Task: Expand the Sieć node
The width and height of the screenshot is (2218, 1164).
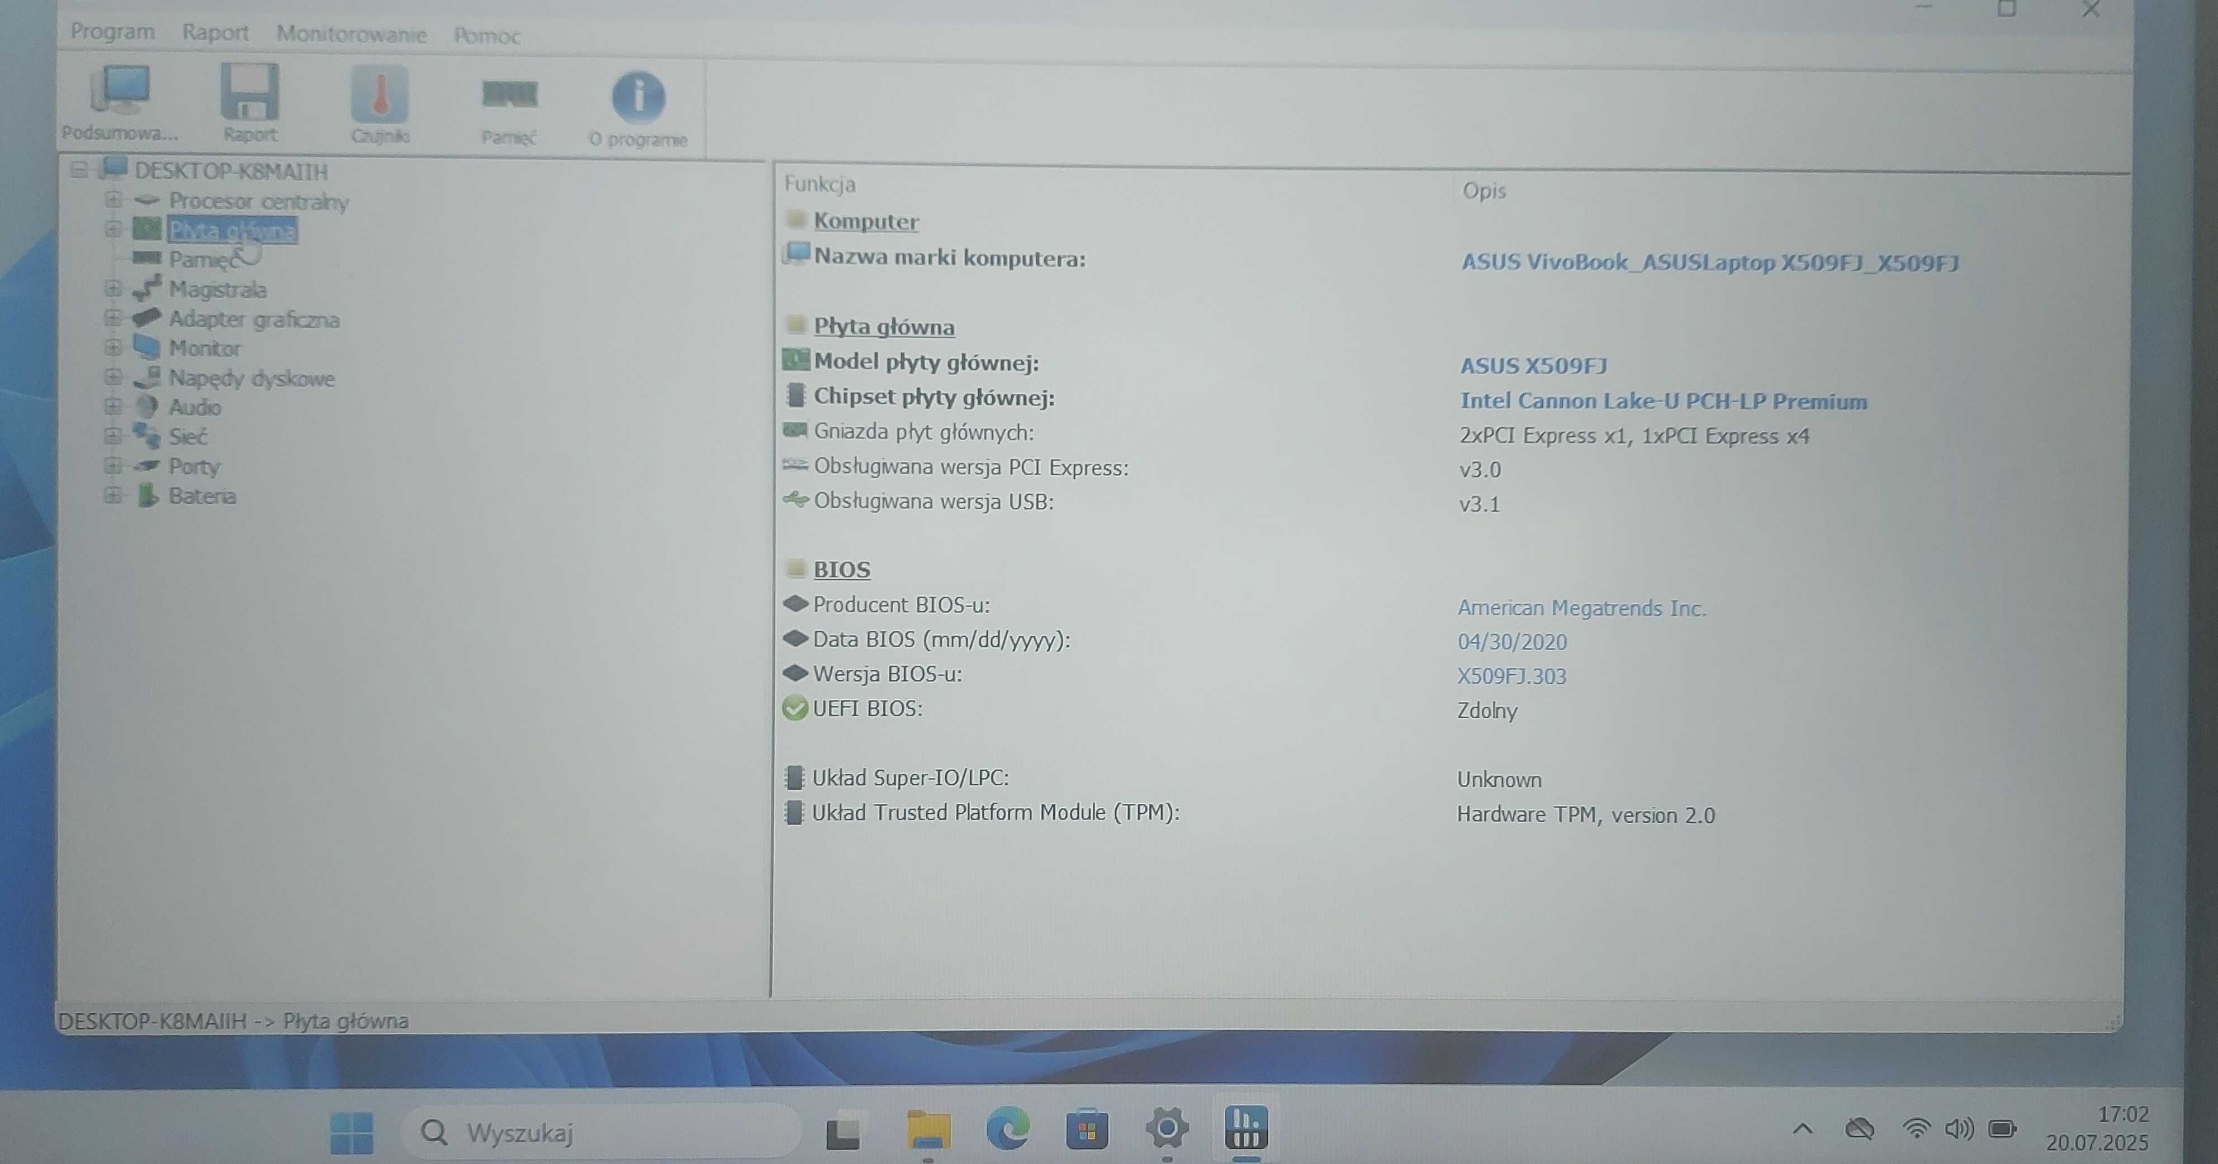Action: (113, 435)
